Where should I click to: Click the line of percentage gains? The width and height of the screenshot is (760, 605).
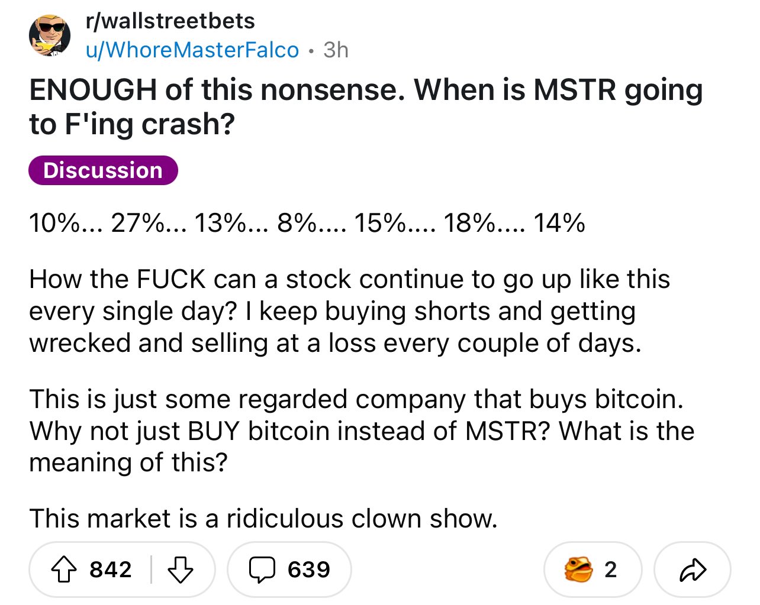click(x=307, y=224)
